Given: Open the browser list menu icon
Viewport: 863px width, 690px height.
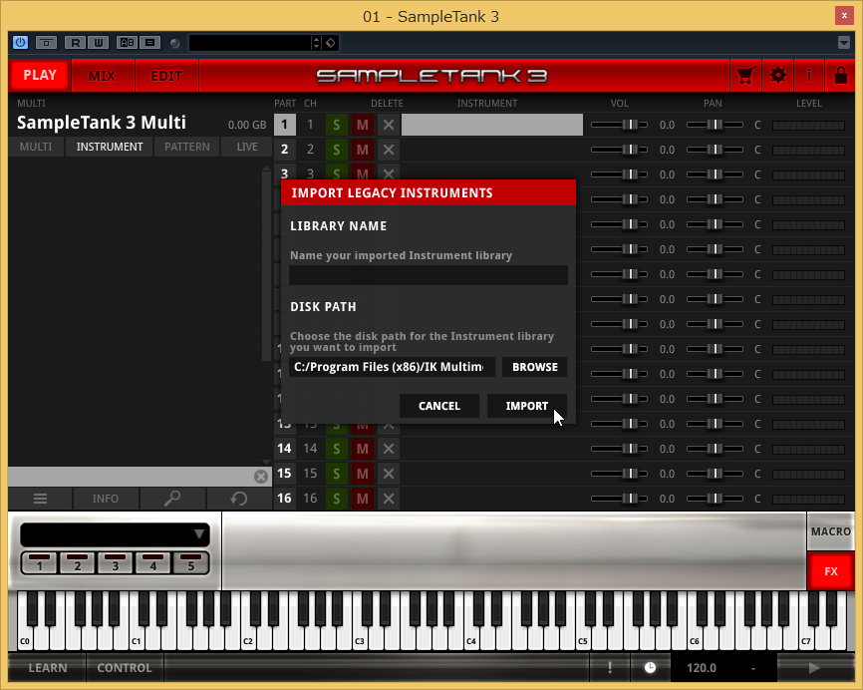Looking at the screenshot, I should coord(40,499).
